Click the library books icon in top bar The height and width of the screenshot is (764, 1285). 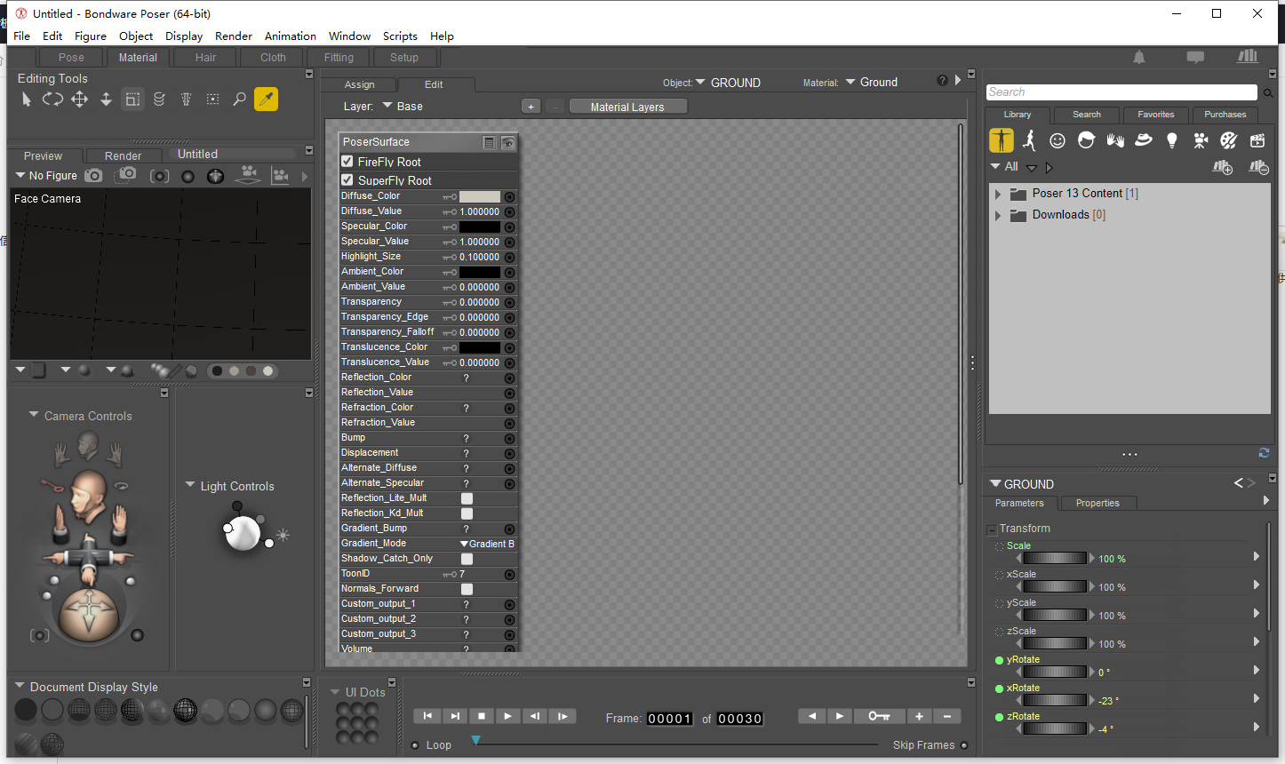[1249, 56]
